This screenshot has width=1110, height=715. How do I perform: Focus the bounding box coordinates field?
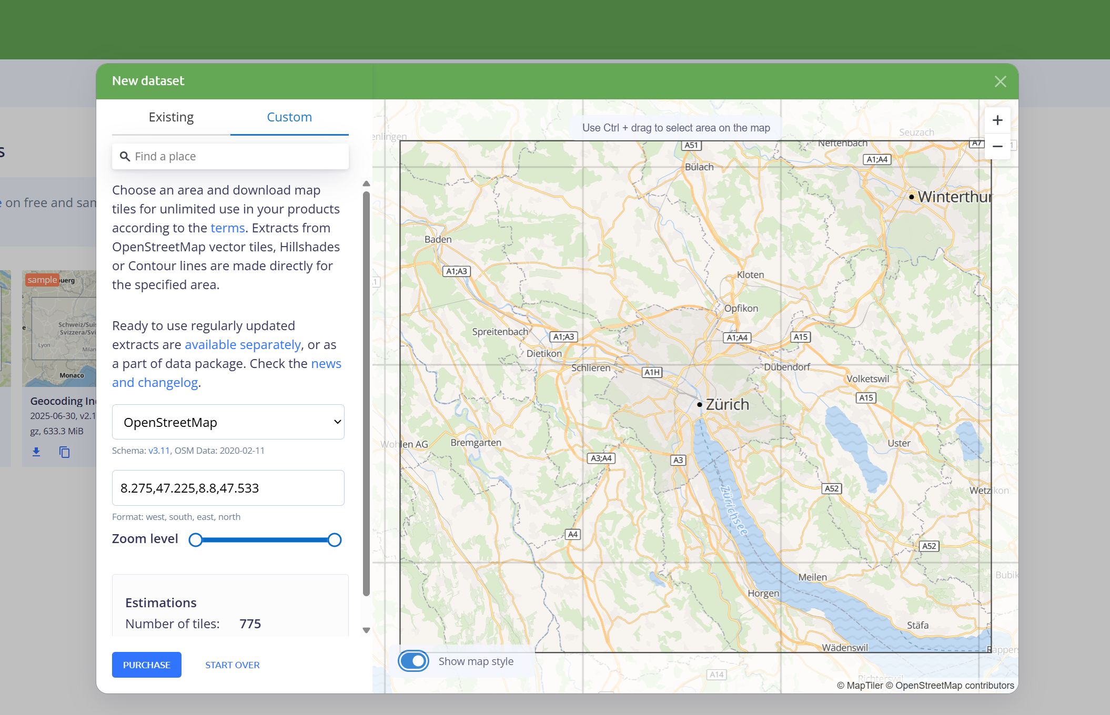point(228,488)
